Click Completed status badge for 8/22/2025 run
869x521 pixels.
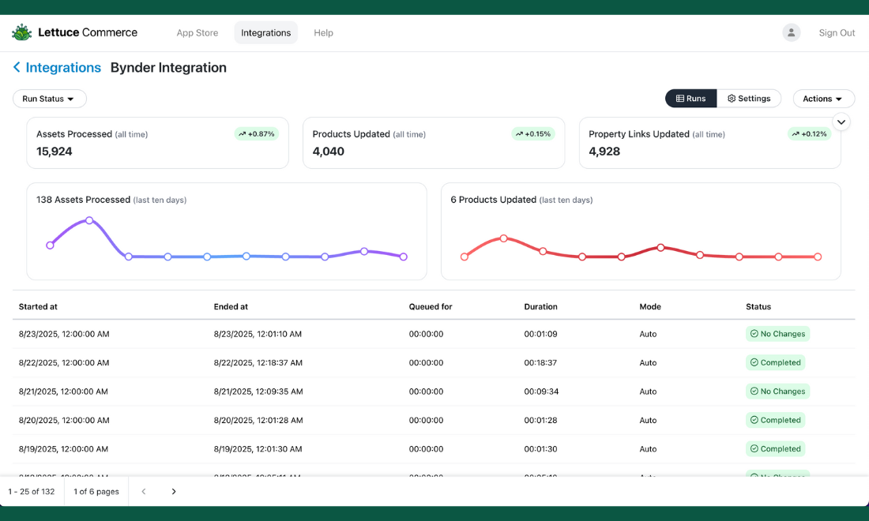(x=775, y=363)
